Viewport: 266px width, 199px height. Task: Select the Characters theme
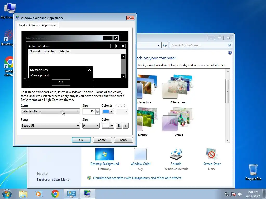(178, 89)
